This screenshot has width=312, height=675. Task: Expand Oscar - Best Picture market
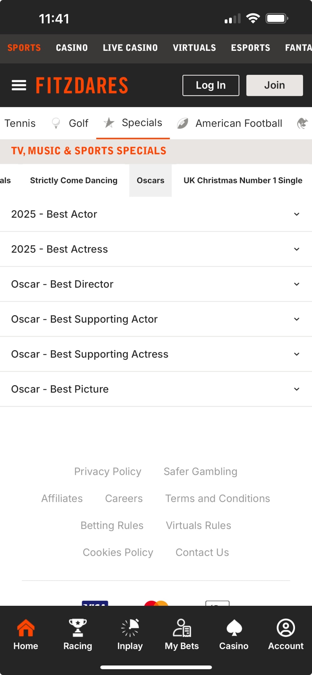[x=156, y=389]
